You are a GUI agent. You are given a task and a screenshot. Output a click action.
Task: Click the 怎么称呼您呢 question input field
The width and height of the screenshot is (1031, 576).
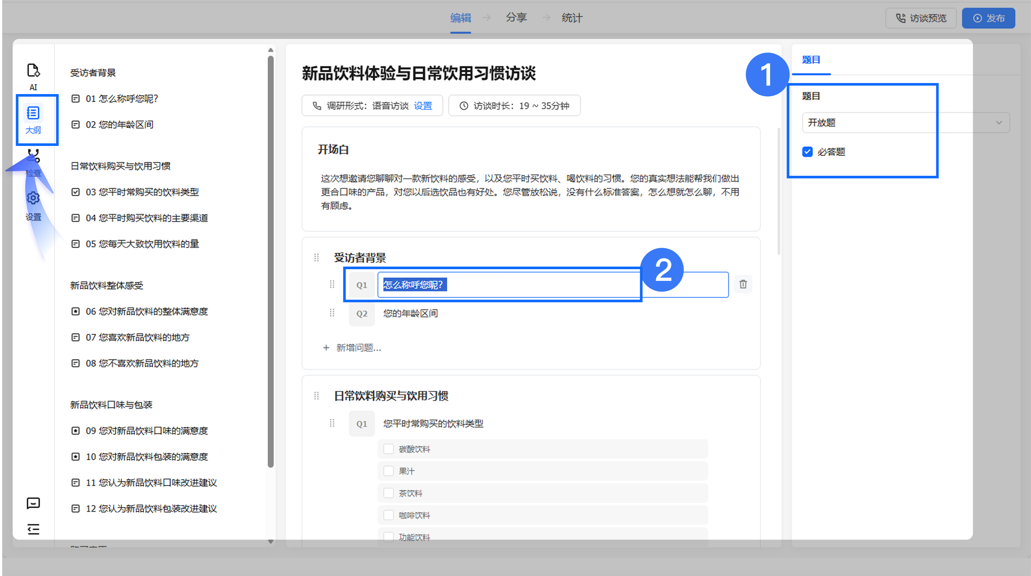(553, 285)
